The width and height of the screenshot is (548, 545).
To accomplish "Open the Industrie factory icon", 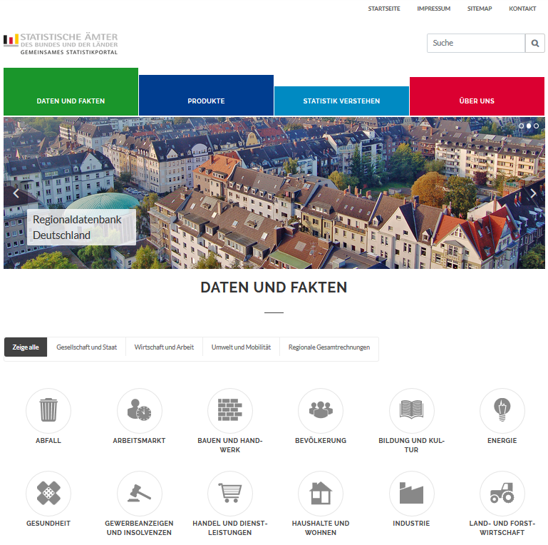I will click(x=411, y=493).
